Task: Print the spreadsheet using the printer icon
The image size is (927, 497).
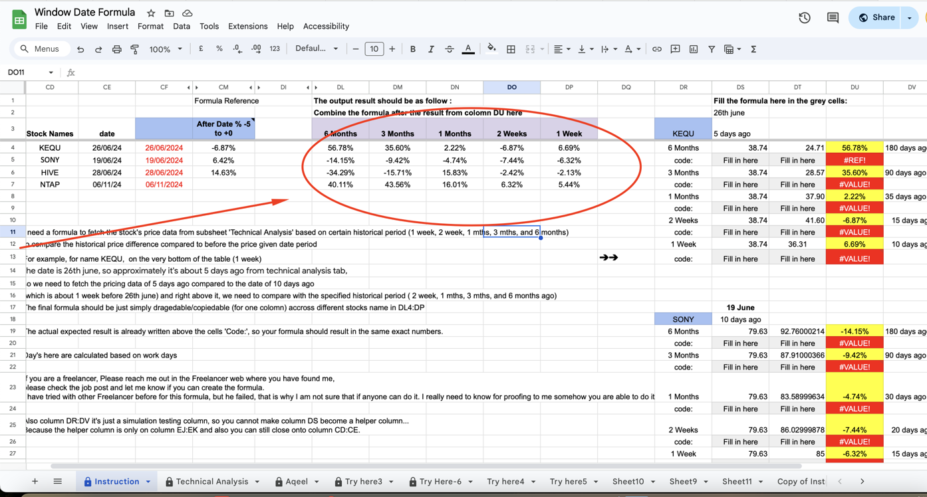Action: tap(117, 49)
